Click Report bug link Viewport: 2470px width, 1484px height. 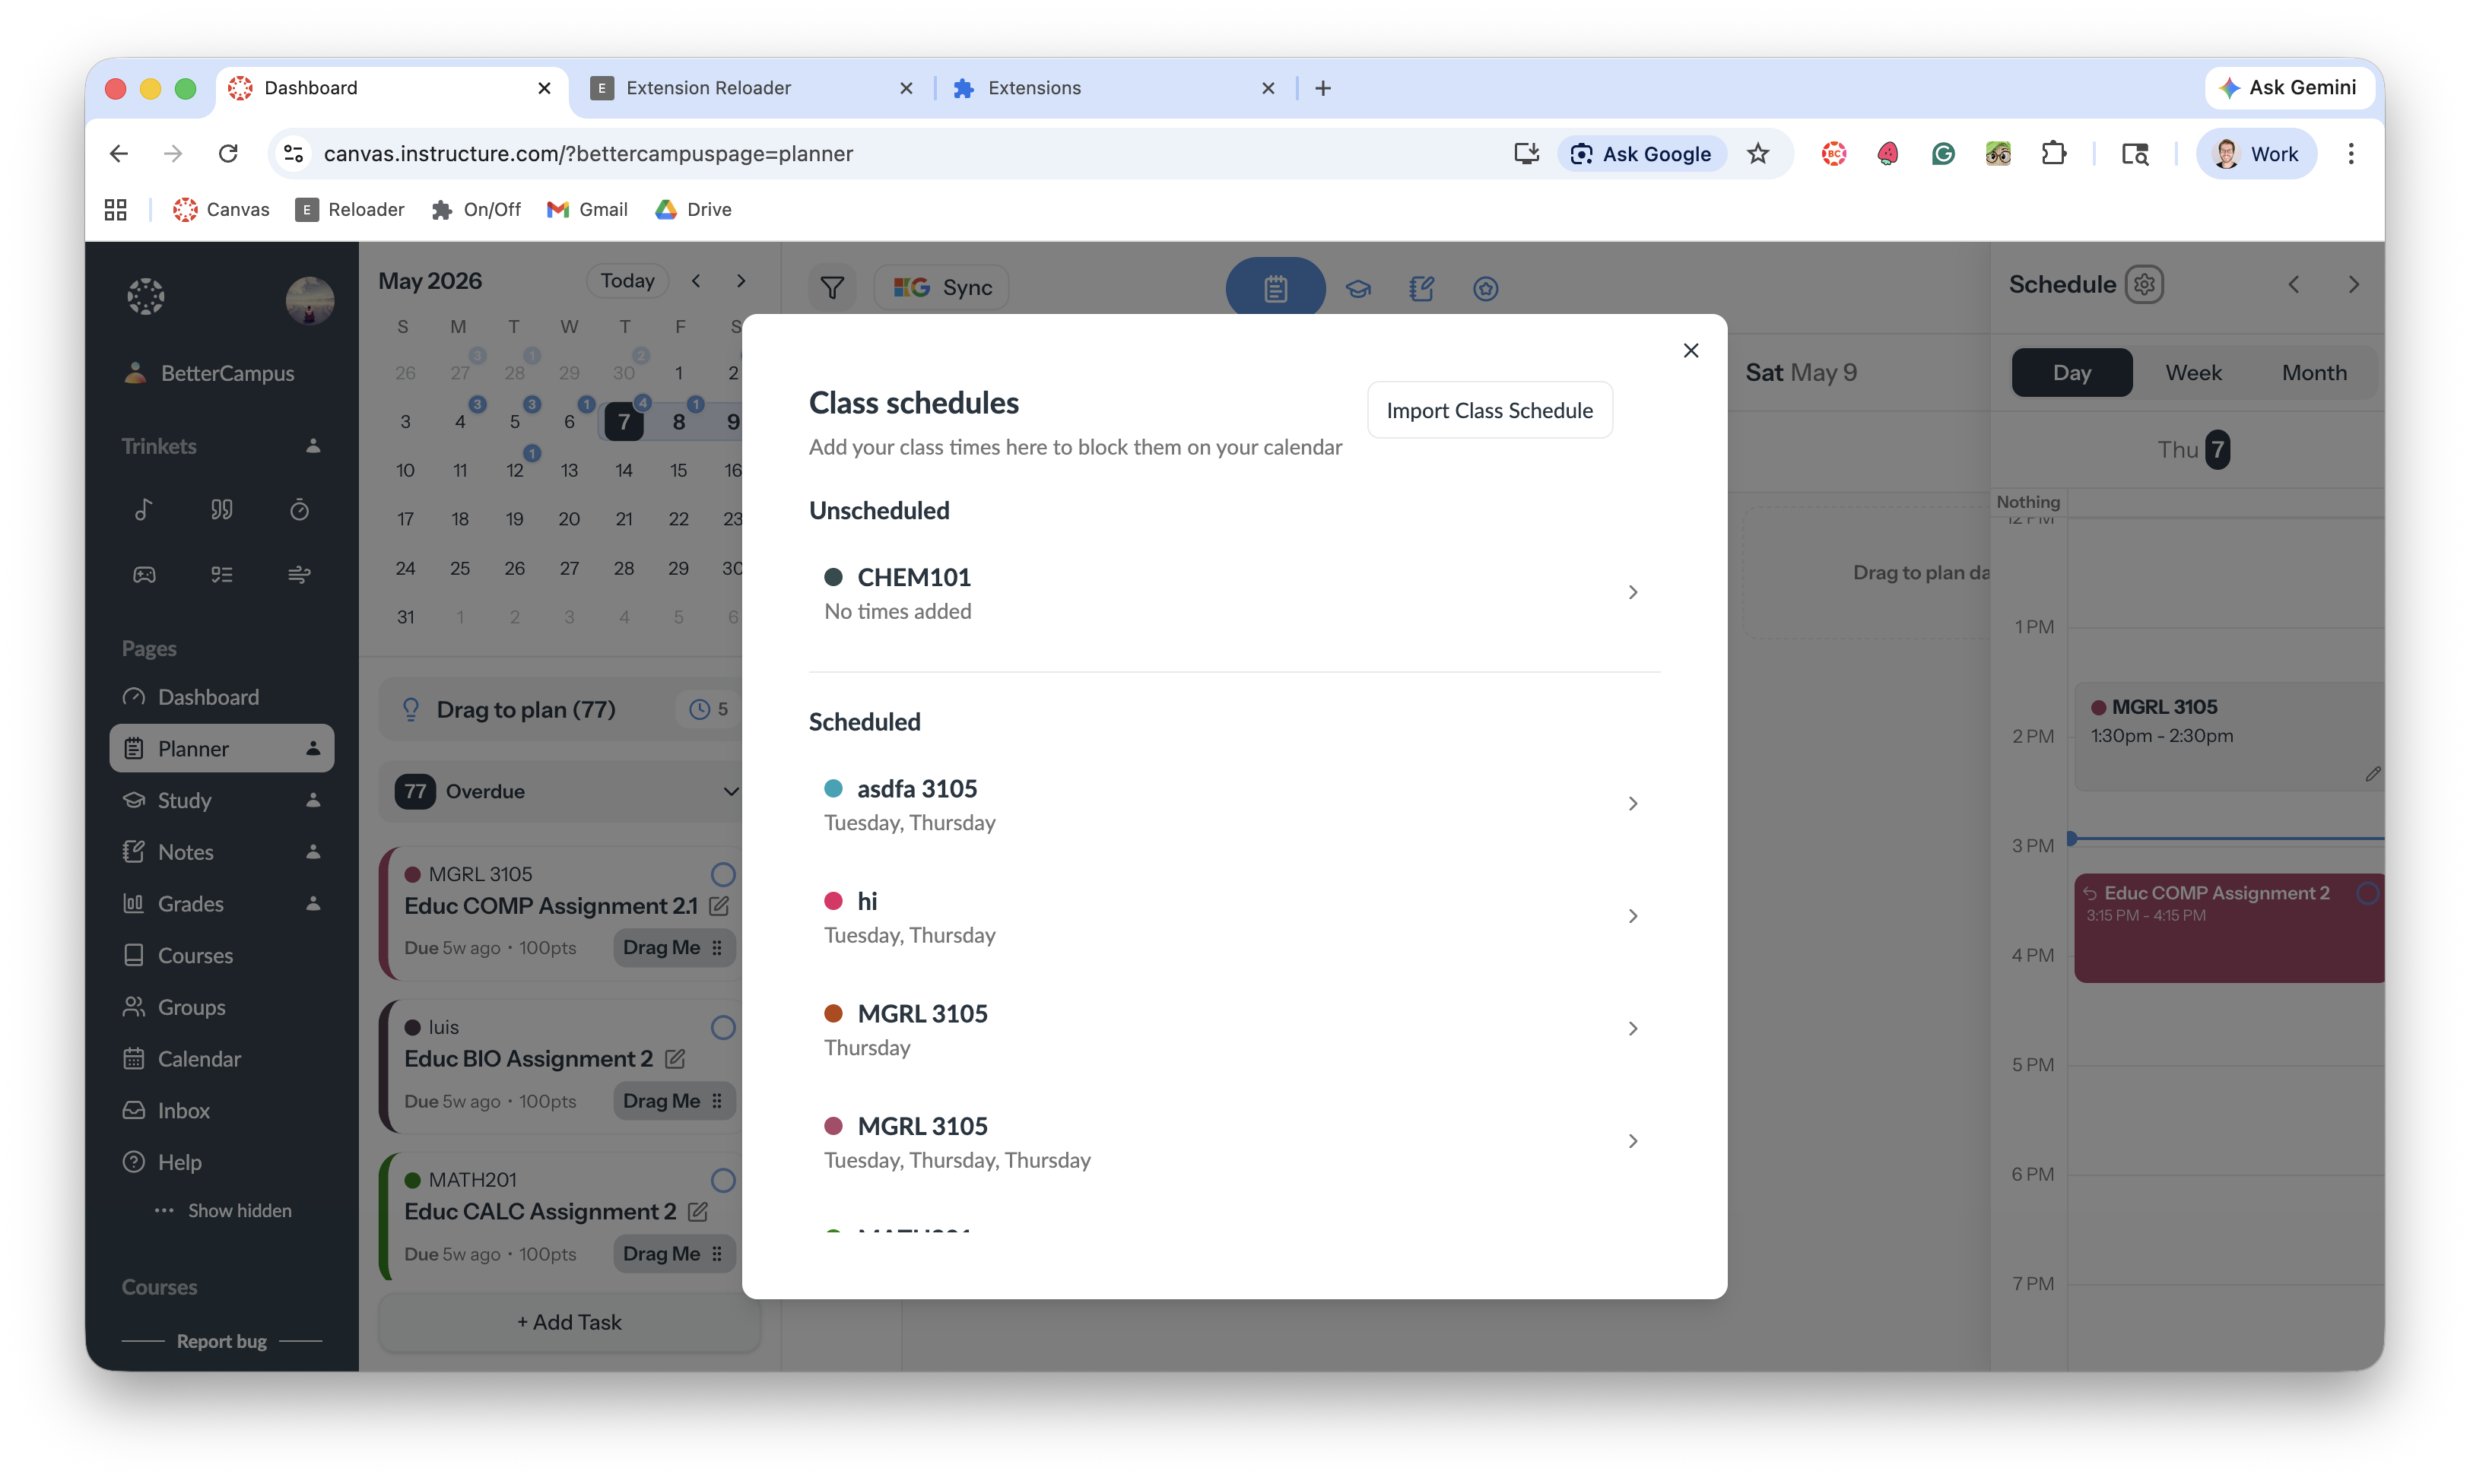[x=221, y=1342]
